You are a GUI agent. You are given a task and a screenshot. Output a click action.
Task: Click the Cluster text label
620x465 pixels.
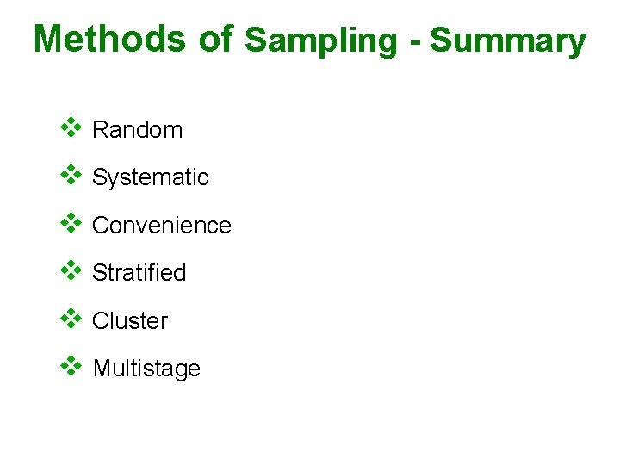click(x=129, y=321)
